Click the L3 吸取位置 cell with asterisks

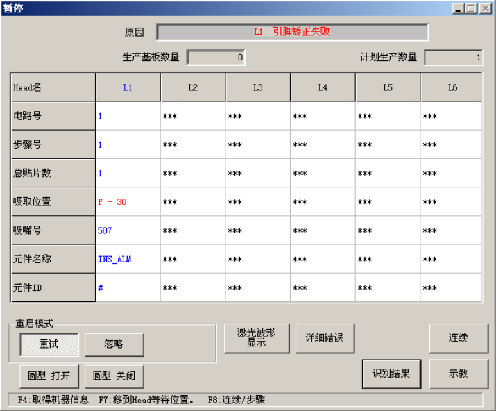pyautogui.click(x=258, y=202)
